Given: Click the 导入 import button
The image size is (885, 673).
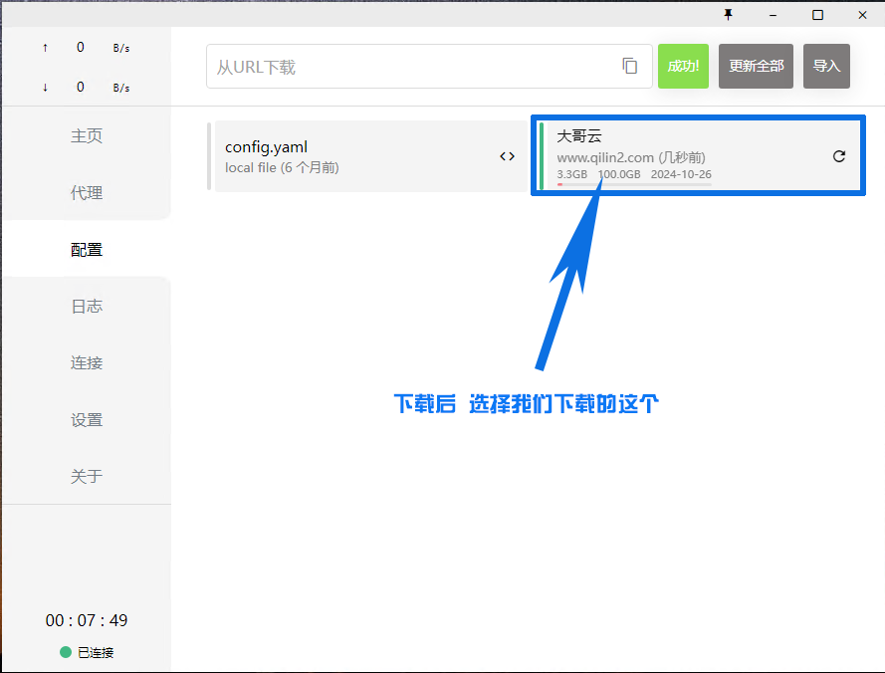Looking at the screenshot, I should click(826, 65).
